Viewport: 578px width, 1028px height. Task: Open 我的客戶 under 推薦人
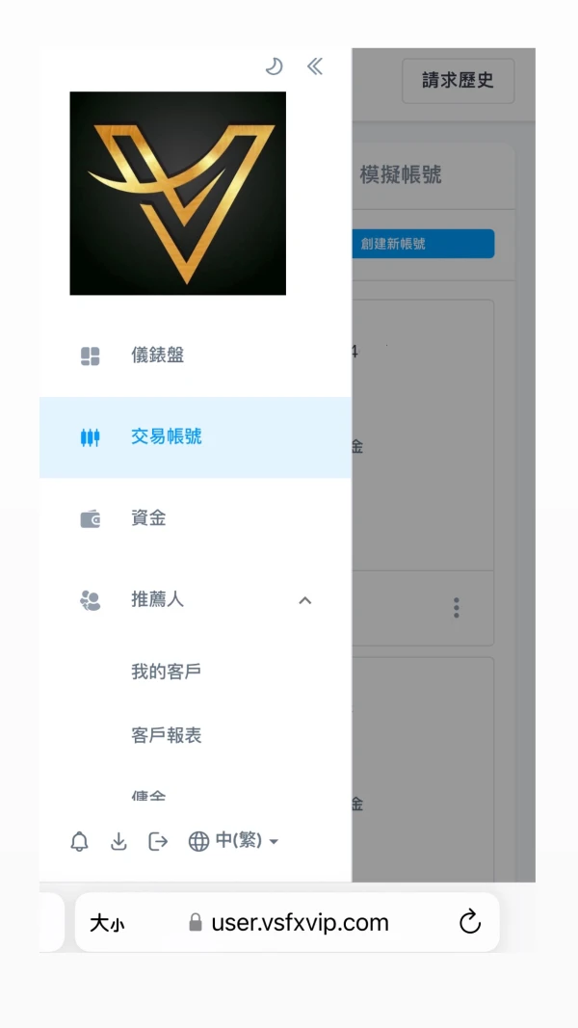pos(166,672)
